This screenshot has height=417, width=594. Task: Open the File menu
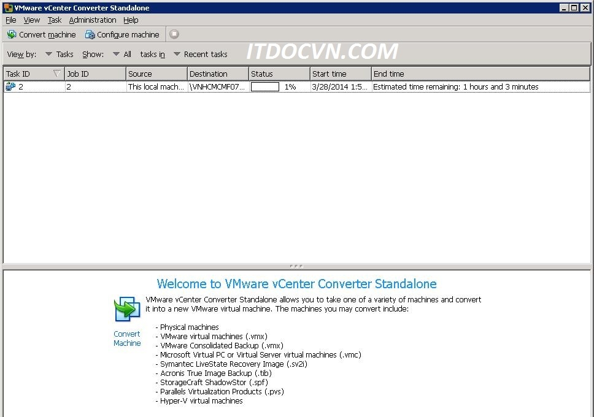coord(11,20)
